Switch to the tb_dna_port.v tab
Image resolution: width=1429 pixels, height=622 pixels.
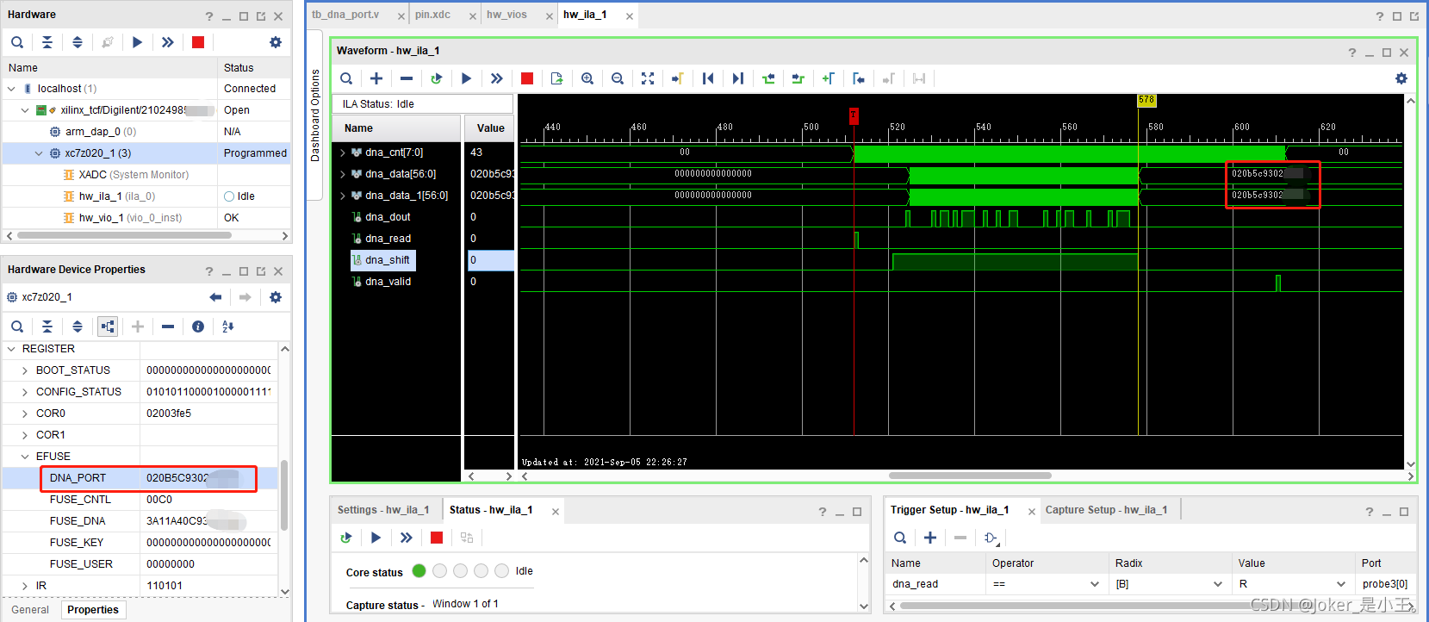pos(345,15)
